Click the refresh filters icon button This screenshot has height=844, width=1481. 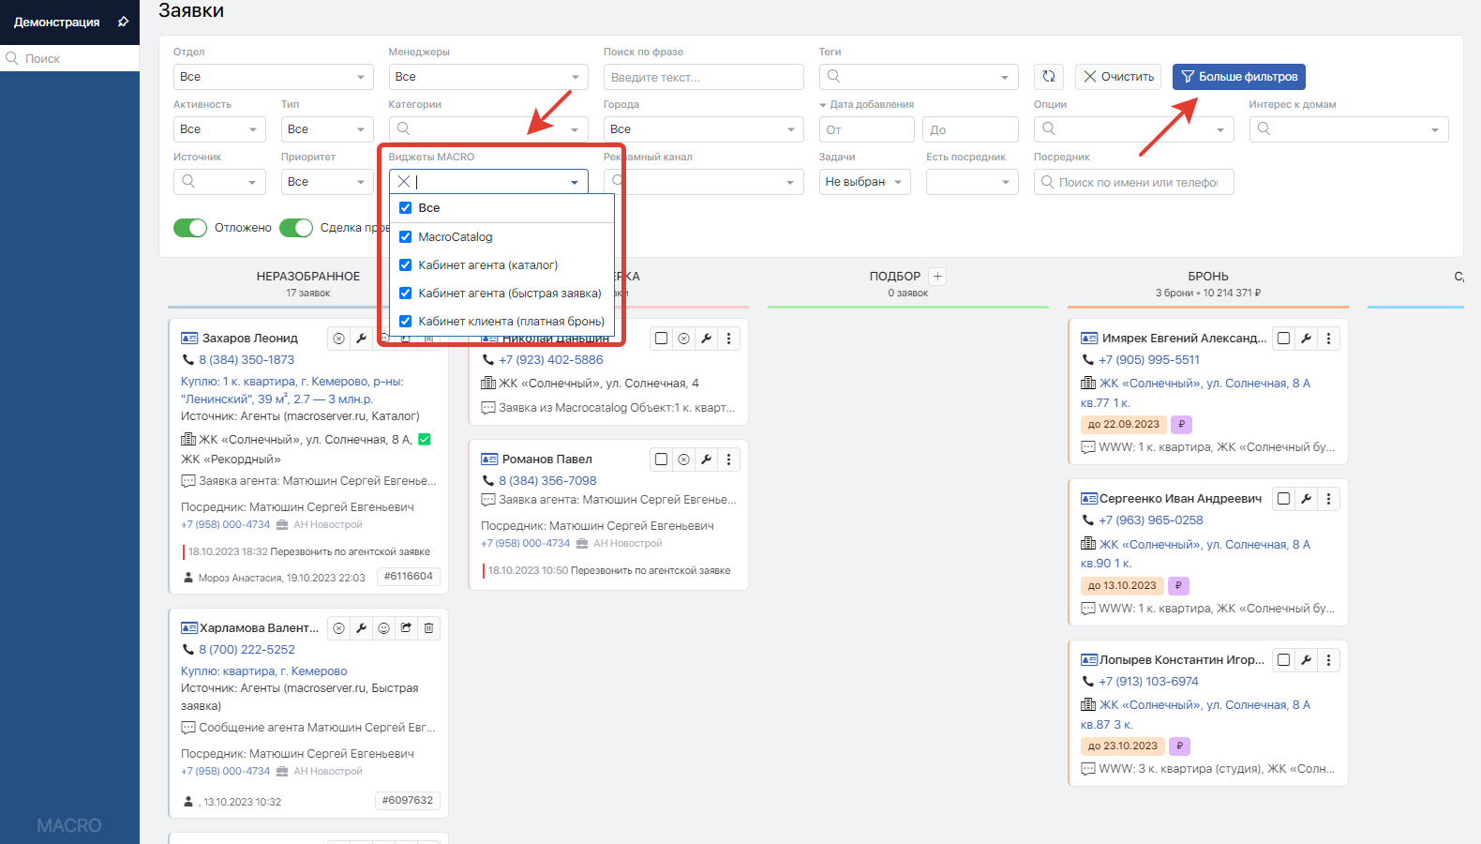[x=1049, y=77]
